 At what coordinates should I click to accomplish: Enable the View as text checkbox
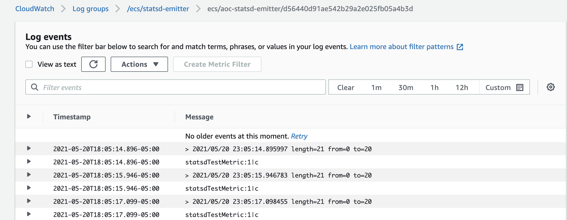29,64
